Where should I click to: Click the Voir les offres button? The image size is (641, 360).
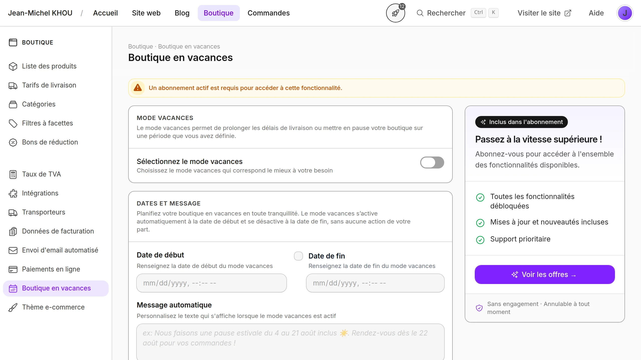coord(545,274)
